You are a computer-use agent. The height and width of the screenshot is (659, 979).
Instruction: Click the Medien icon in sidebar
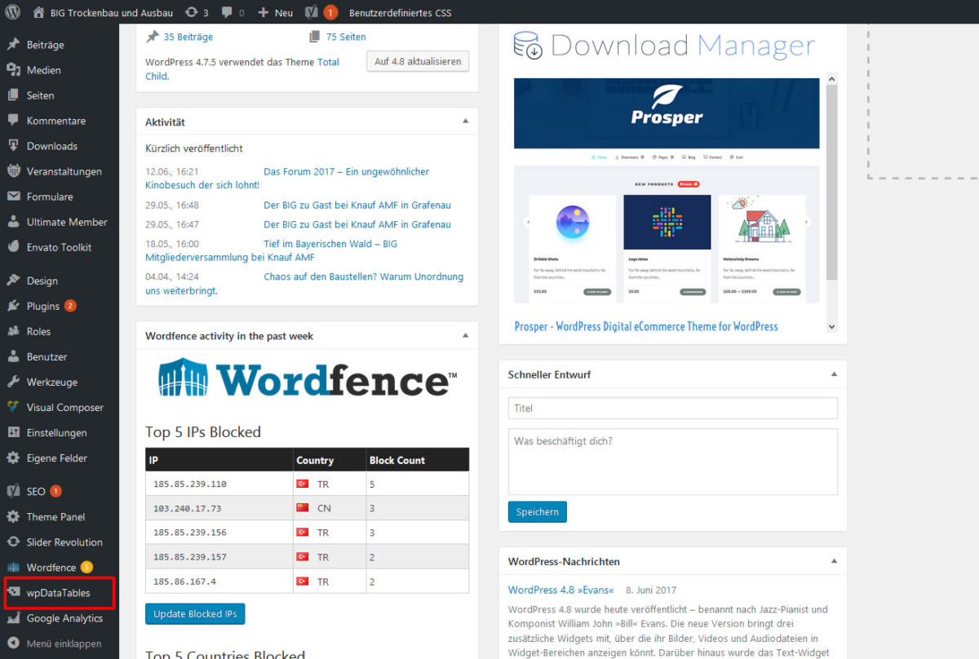[x=13, y=70]
